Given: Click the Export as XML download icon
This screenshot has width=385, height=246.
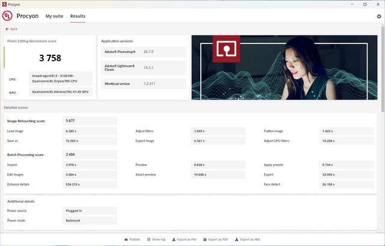Looking at the screenshot, I should pos(236,239).
